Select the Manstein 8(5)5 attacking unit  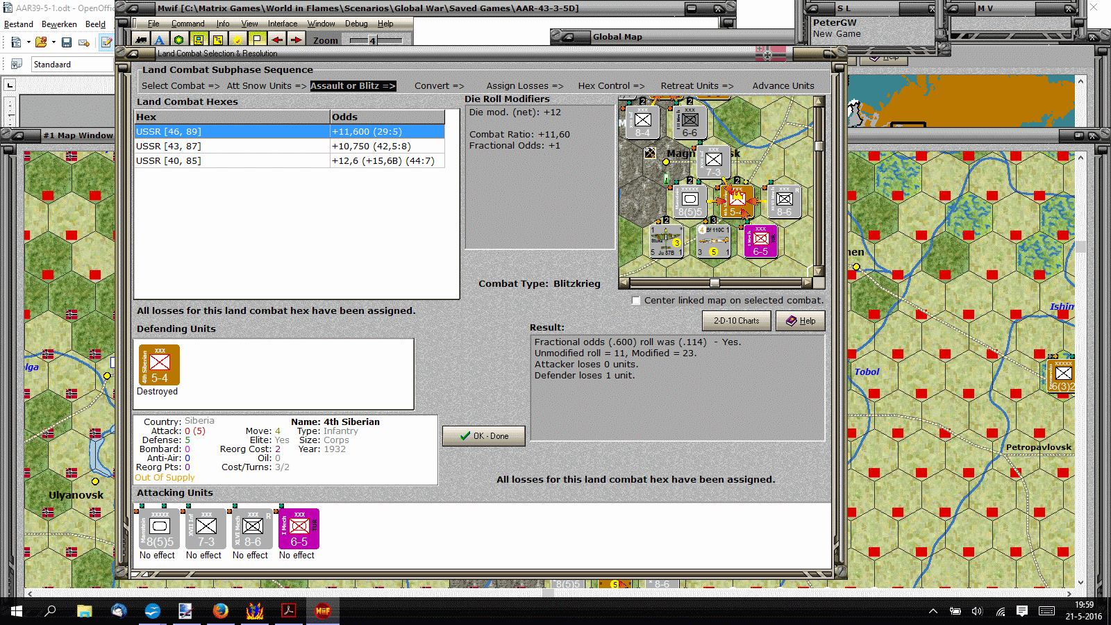click(x=160, y=529)
